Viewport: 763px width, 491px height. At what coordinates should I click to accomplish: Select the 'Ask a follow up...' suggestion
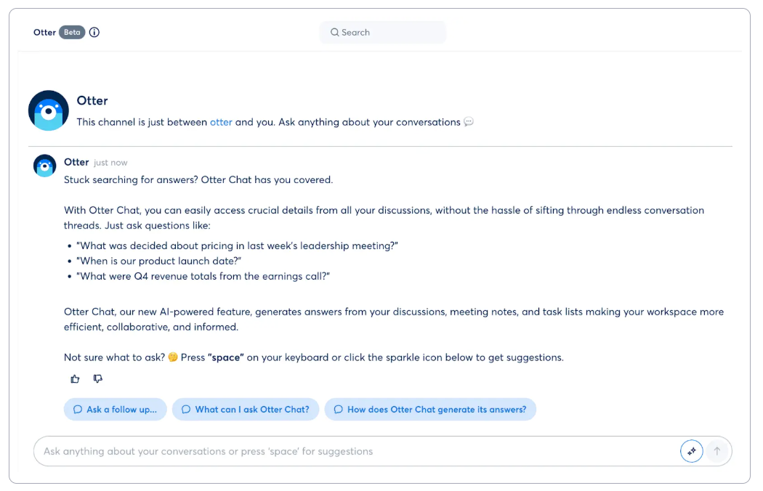(x=115, y=409)
